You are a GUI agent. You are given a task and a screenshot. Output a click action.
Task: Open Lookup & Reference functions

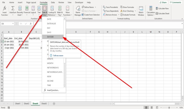(52, 11)
